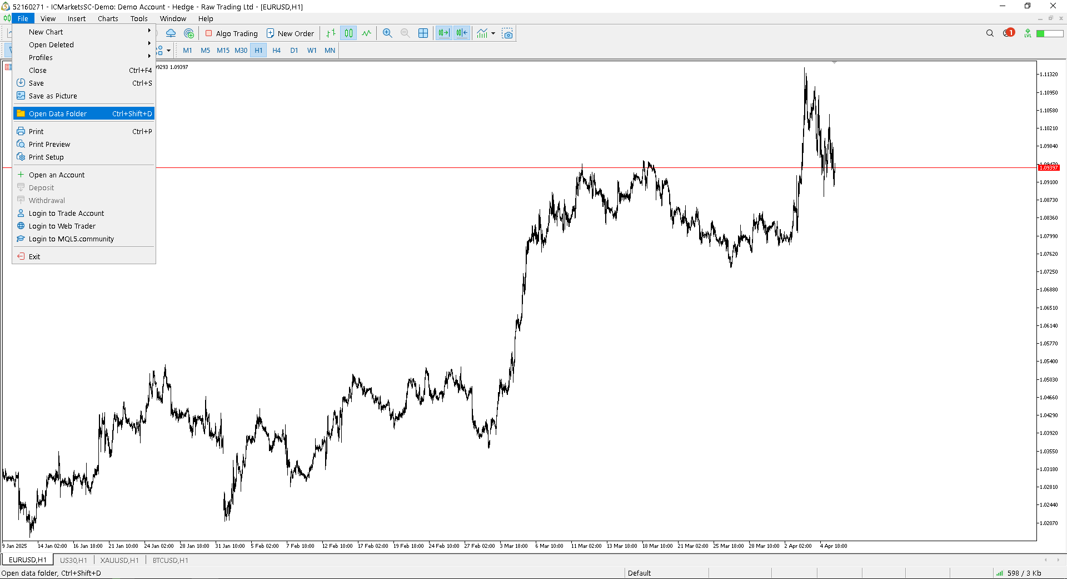This screenshot has height=579, width=1067.
Task: Open account notifications icon with red badge
Action: 1009,33
